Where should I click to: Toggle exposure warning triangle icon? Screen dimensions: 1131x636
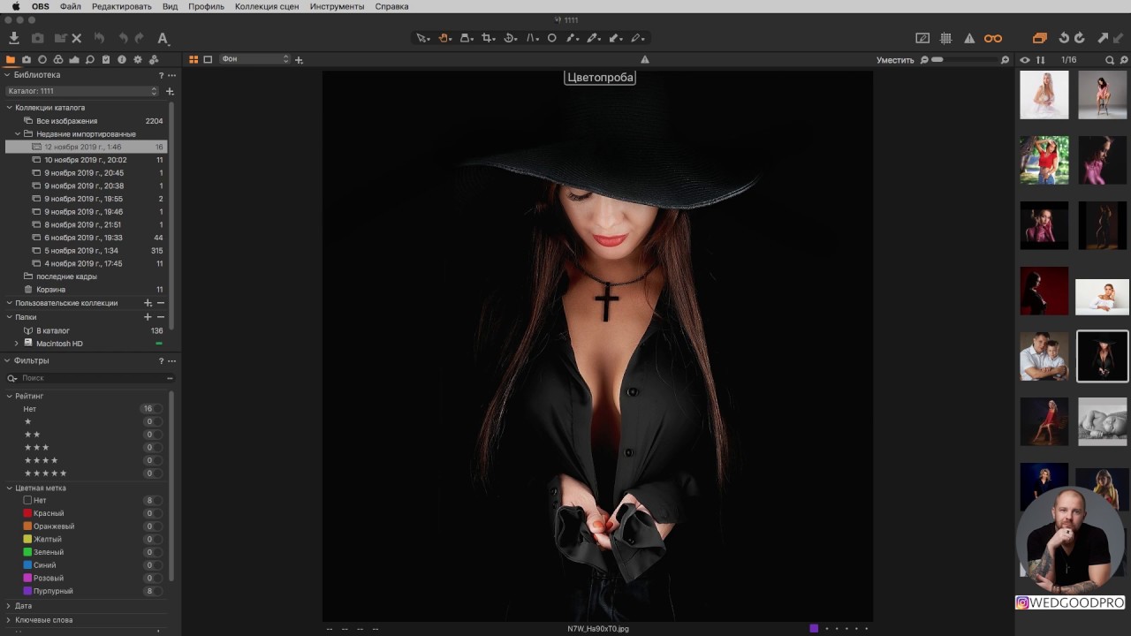[969, 38]
